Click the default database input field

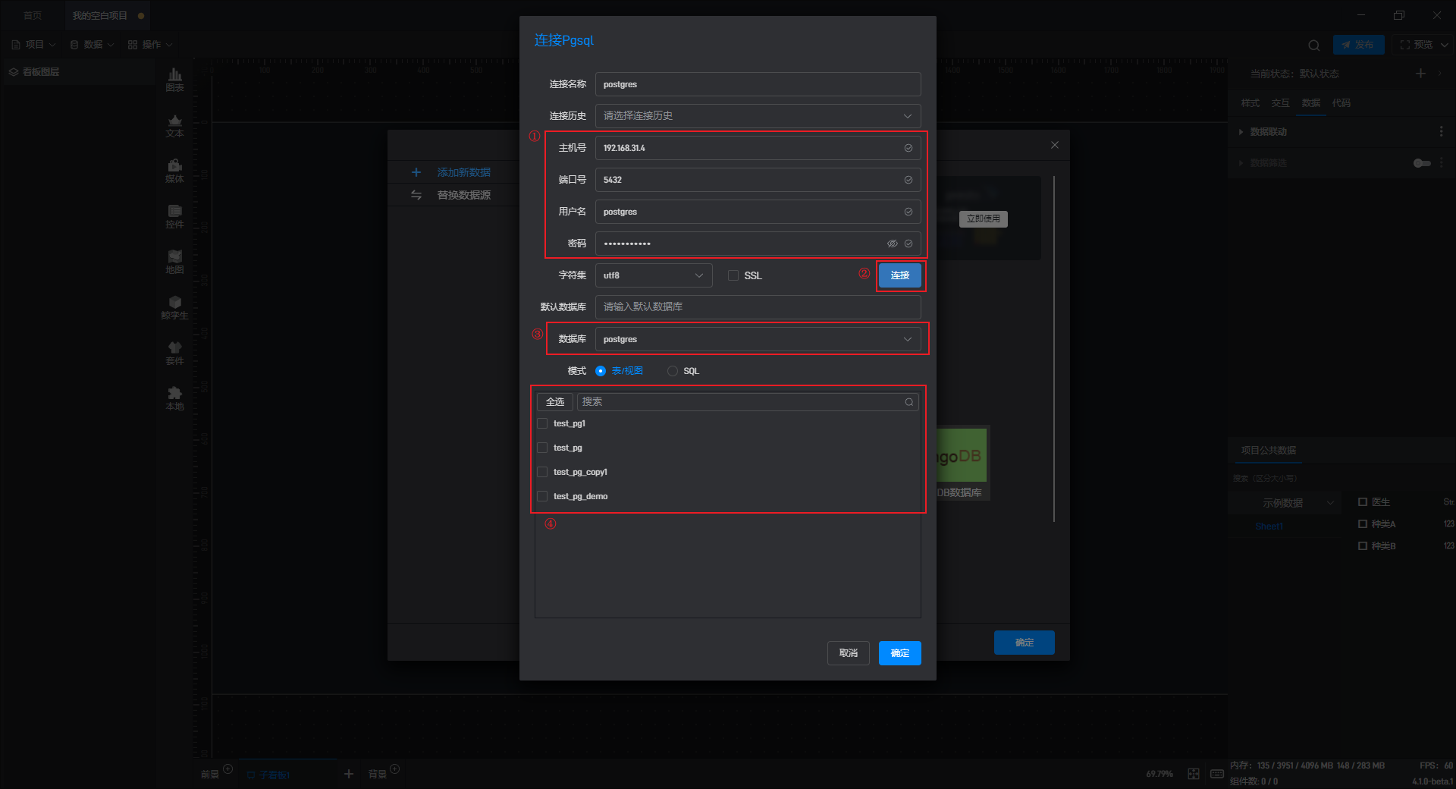tap(758, 307)
